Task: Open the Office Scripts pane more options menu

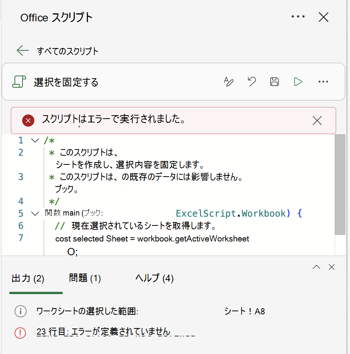Action: (x=298, y=16)
